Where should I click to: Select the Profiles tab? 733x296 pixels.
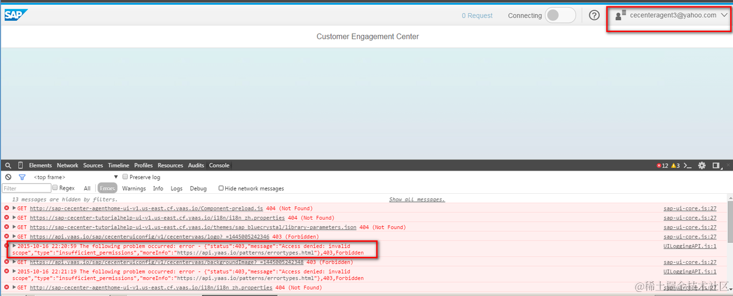click(x=144, y=165)
